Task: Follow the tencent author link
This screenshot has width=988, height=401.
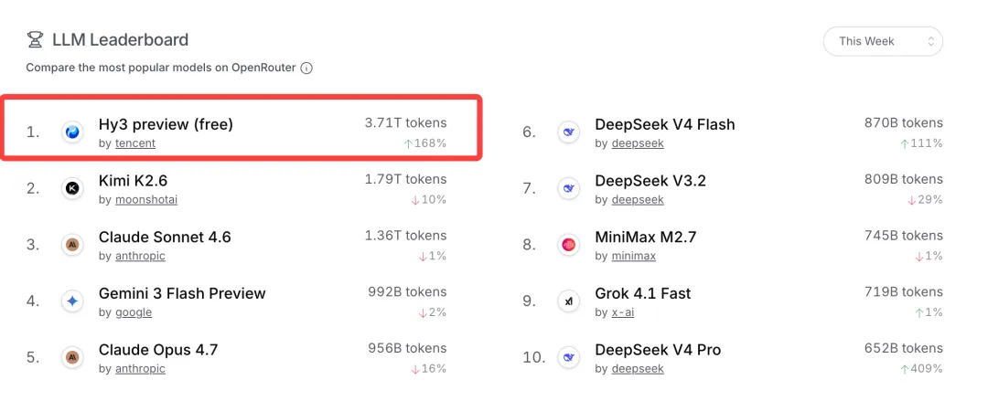Action: click(135, 143)
